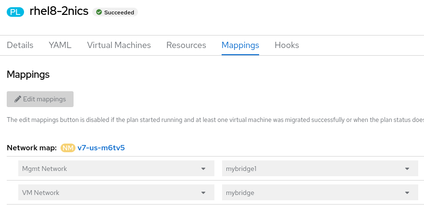Click the VM Network dropdown arrow
Image resolution: width=424 pixels, height=206 pixels.
pyautogui.click(x=203, y=193)
